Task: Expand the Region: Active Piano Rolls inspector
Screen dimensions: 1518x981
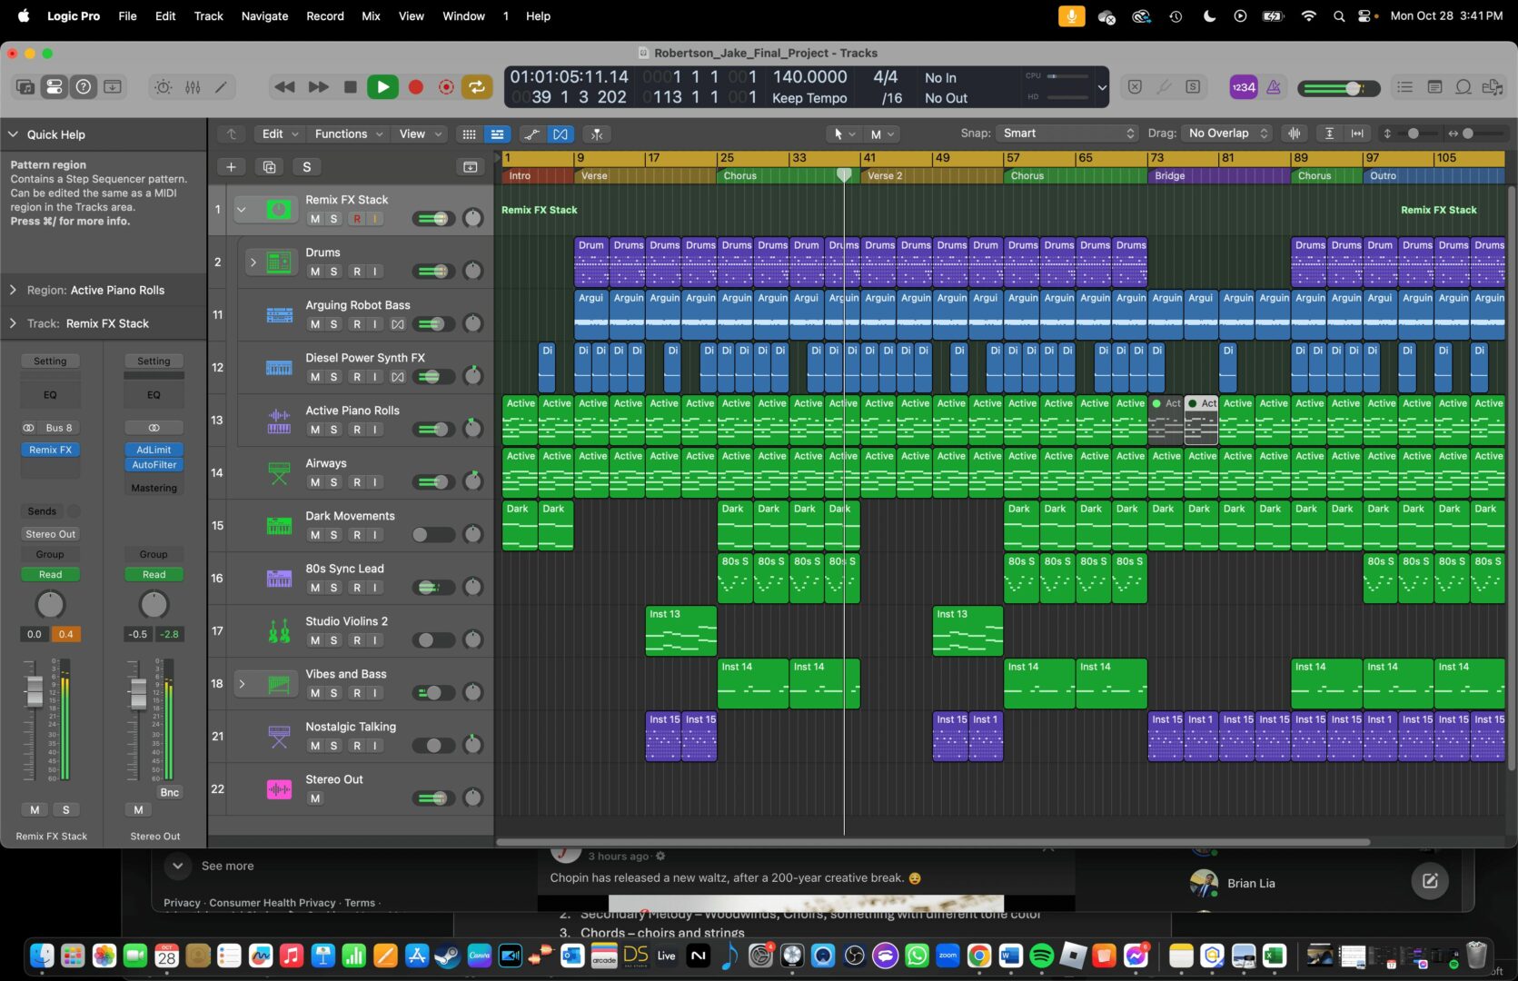Action: pos(14,291)
